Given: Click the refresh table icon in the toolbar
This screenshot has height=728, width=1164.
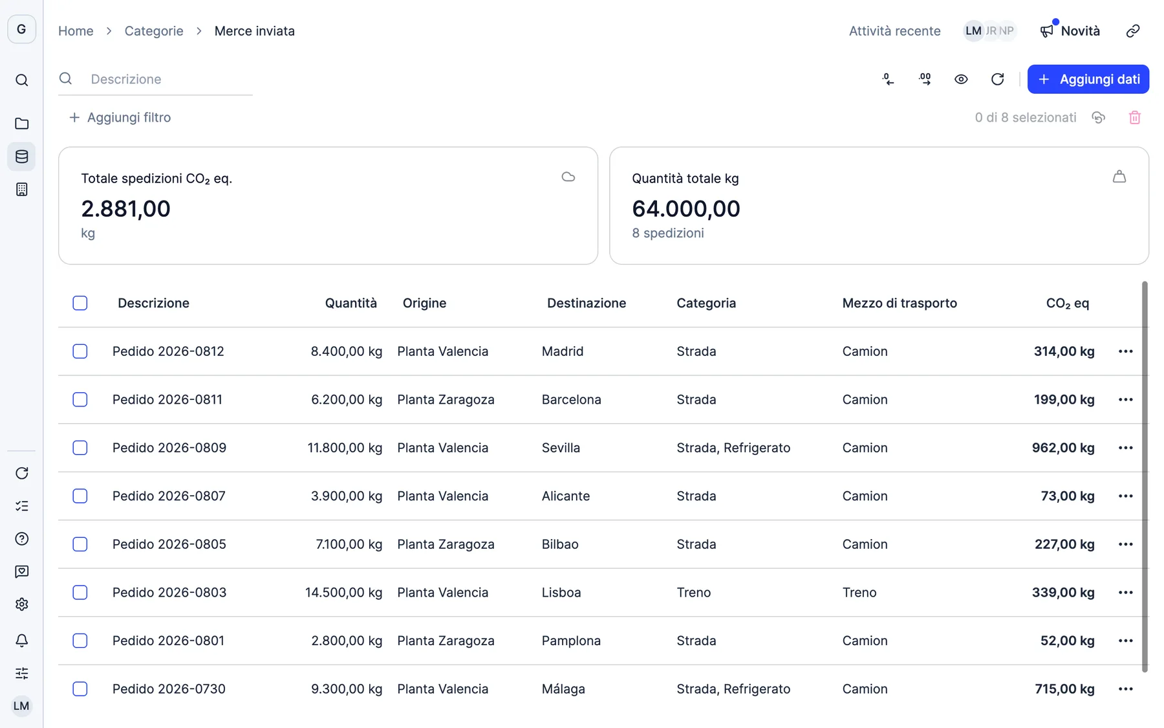Looking at the screenshot, I should pos(997,79).
